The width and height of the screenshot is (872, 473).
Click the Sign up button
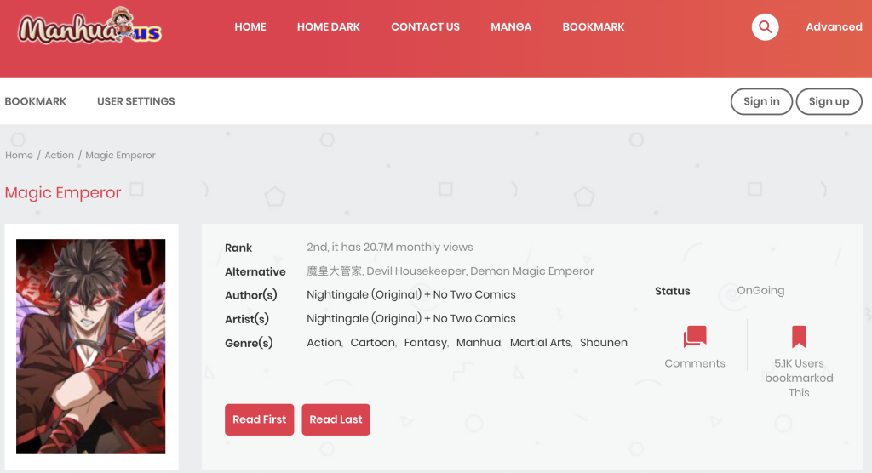829,101
